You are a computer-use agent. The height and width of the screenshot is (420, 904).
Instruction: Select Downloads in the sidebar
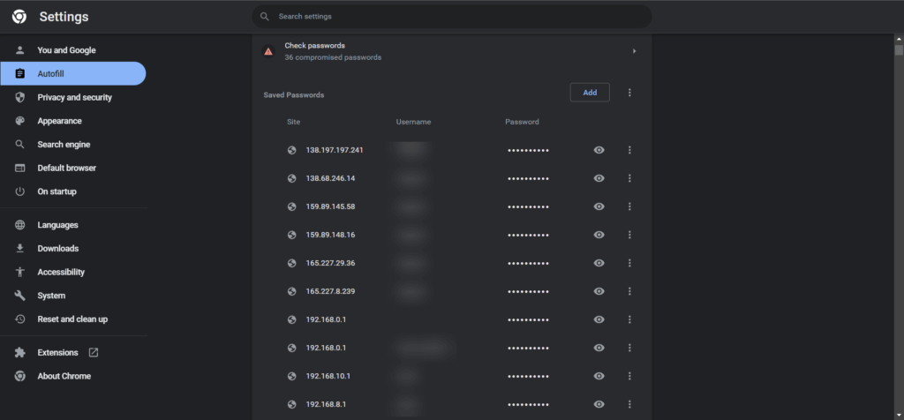57,249
